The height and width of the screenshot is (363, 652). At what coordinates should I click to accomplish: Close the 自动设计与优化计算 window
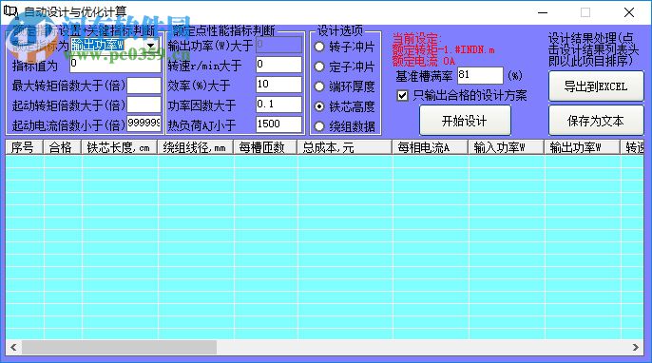tap(629, 12)
